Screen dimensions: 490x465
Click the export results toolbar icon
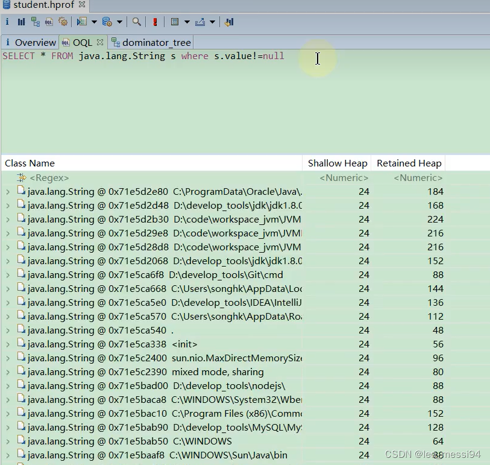(x=200, y=22)
